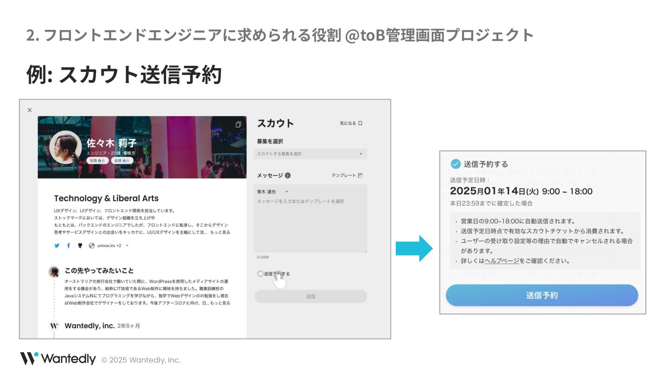Open the ヘルプページ link
The width and height of the screenshot is (672, 378).
(502, 261)
